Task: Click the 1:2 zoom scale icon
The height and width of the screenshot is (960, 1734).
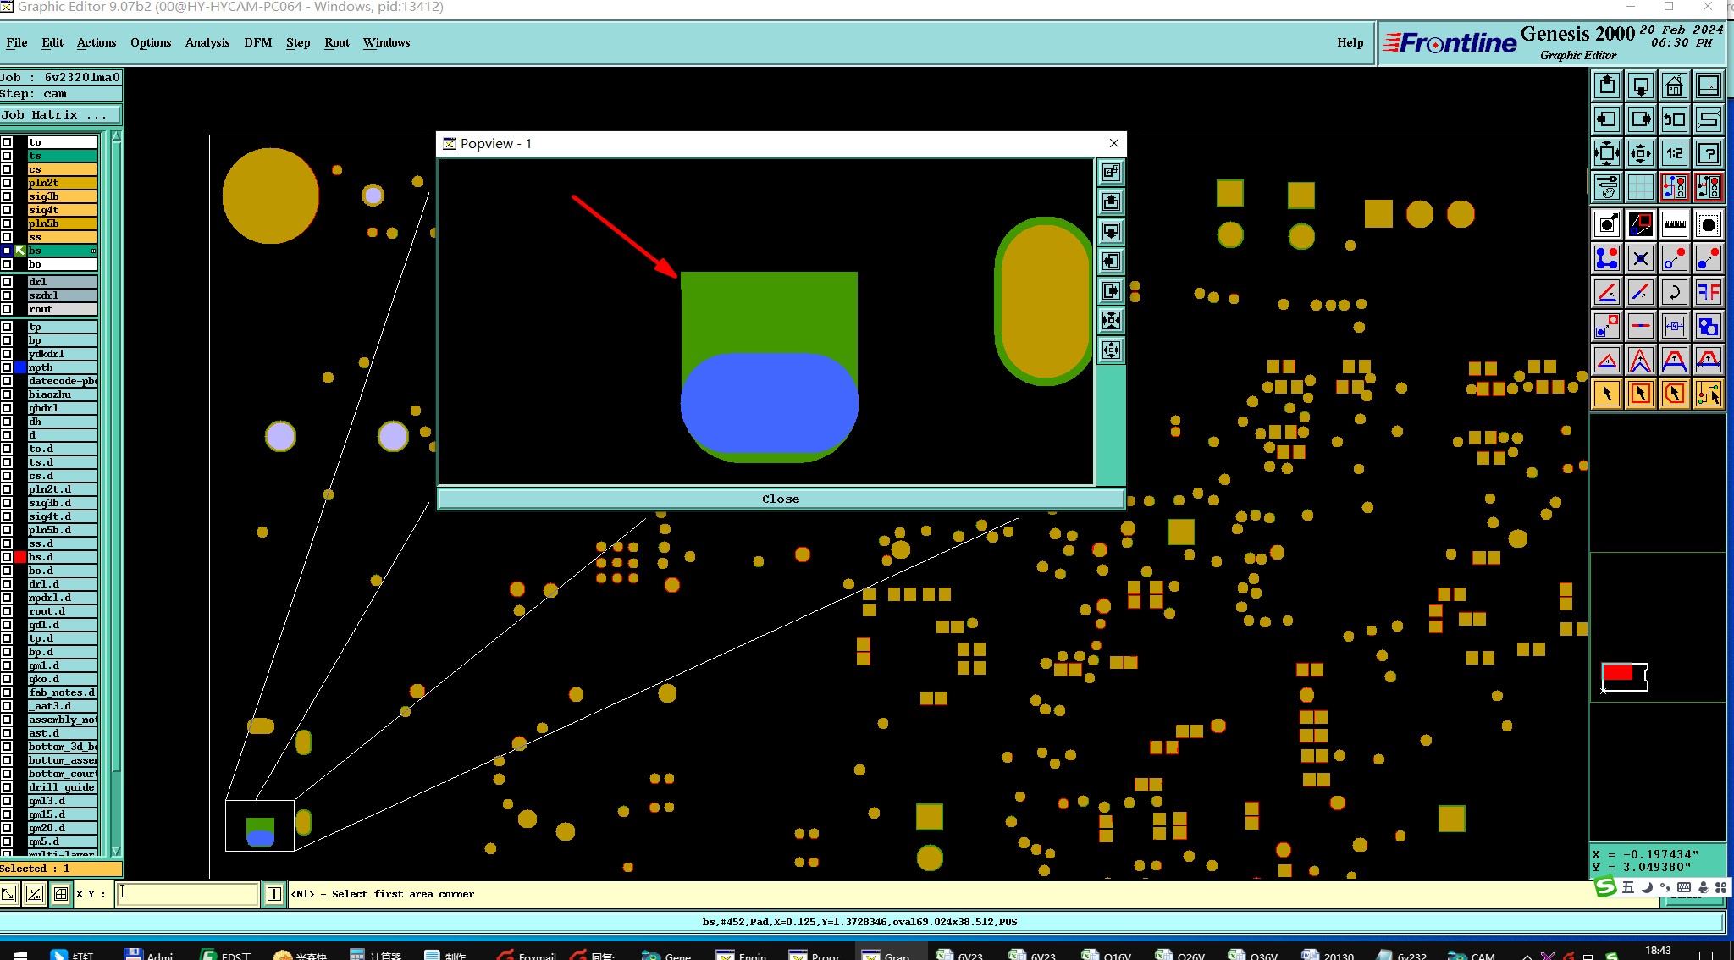Action: tap(1674, 153)
